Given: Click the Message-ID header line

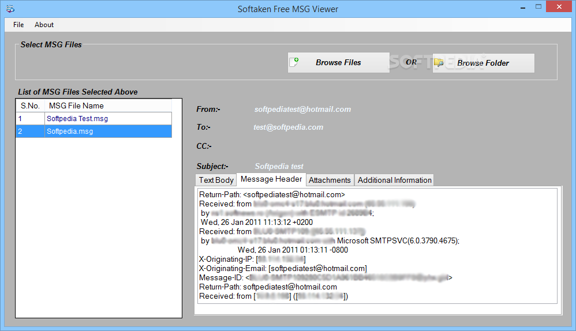Looking at the screenshot, I should click(326, 278).
